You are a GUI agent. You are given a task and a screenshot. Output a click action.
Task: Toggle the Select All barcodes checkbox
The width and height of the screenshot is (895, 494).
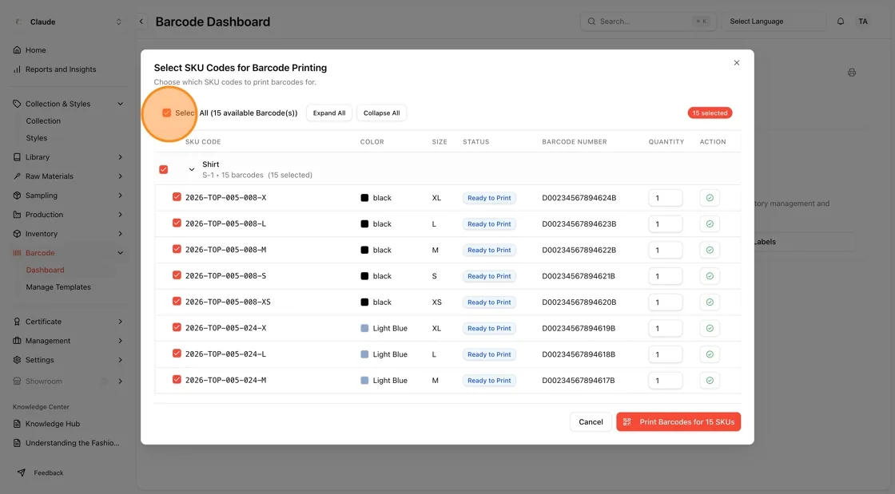[x=167, y=113]
